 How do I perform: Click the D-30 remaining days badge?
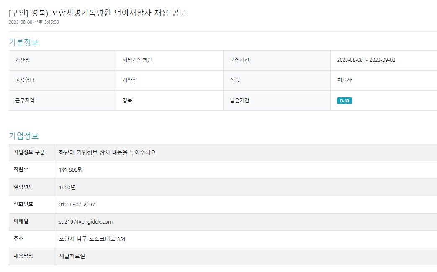[x=344, y=101]
